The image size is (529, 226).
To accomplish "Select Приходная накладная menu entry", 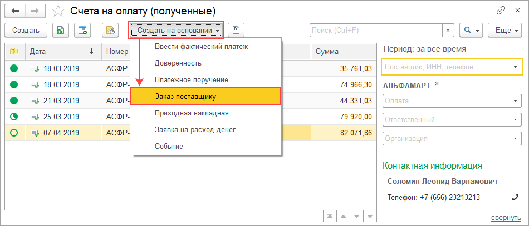I will 192,113.
